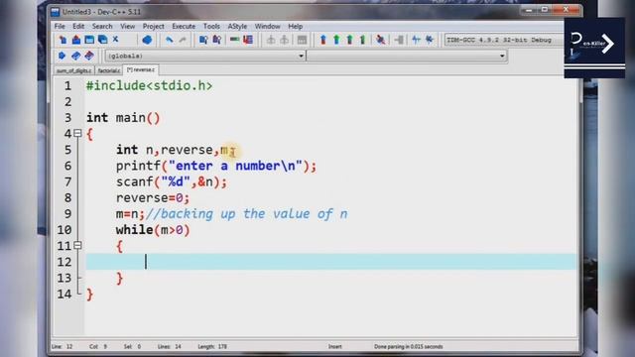This screenshot has height=357, width=635.
Task: Click the highlighted empty line 12 in editor
Action: point(330,262)
